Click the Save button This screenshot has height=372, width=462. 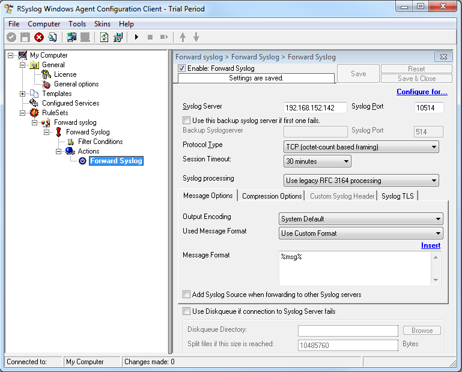point(358,74)
